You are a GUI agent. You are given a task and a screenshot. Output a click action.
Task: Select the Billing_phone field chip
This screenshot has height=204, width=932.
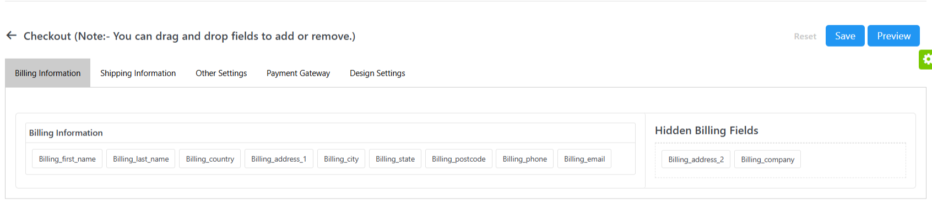[524, 159]
